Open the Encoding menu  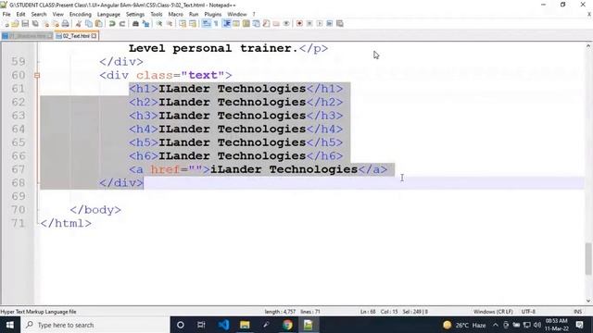[81, 15]
